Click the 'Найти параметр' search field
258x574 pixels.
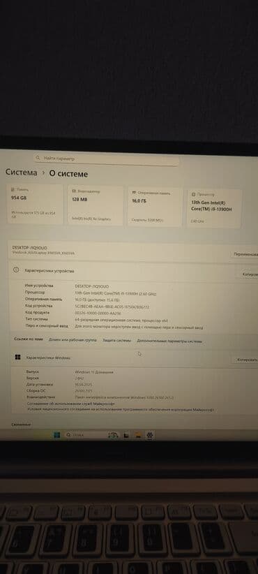106,159
